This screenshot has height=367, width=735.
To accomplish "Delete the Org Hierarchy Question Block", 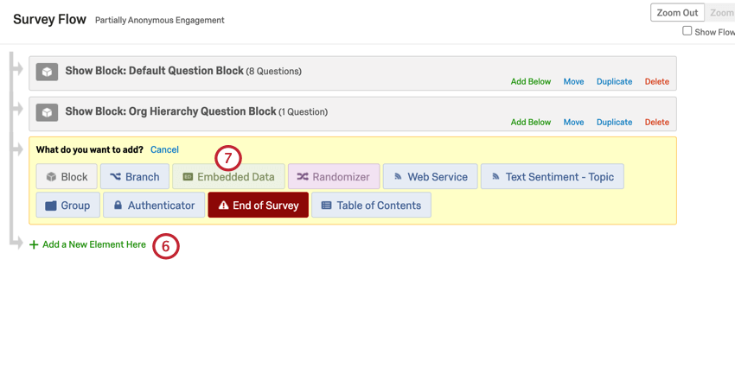I will 656,123.
